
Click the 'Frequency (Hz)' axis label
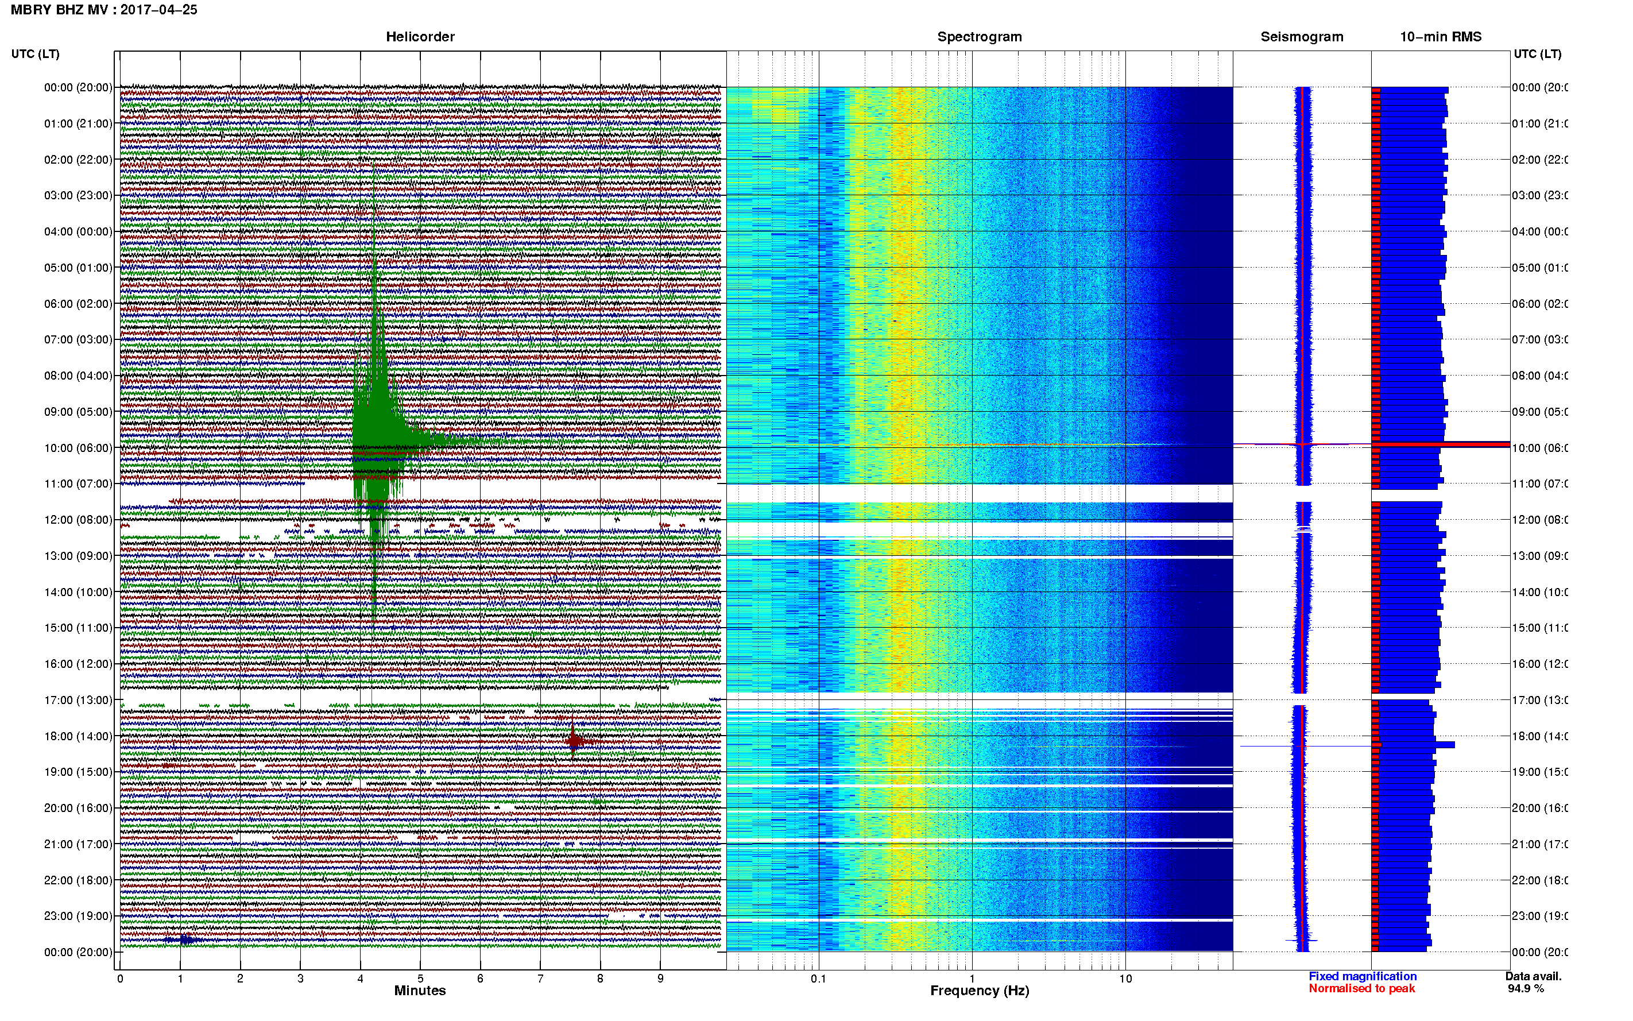(x=980, y=991)
